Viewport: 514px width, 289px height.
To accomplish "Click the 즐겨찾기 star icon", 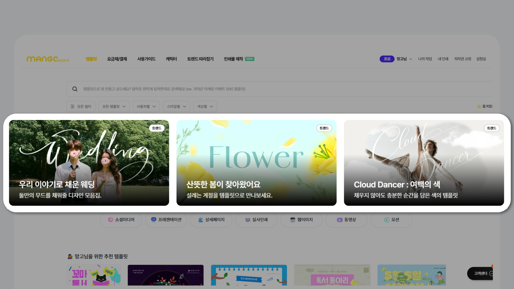I will point(479,106).
